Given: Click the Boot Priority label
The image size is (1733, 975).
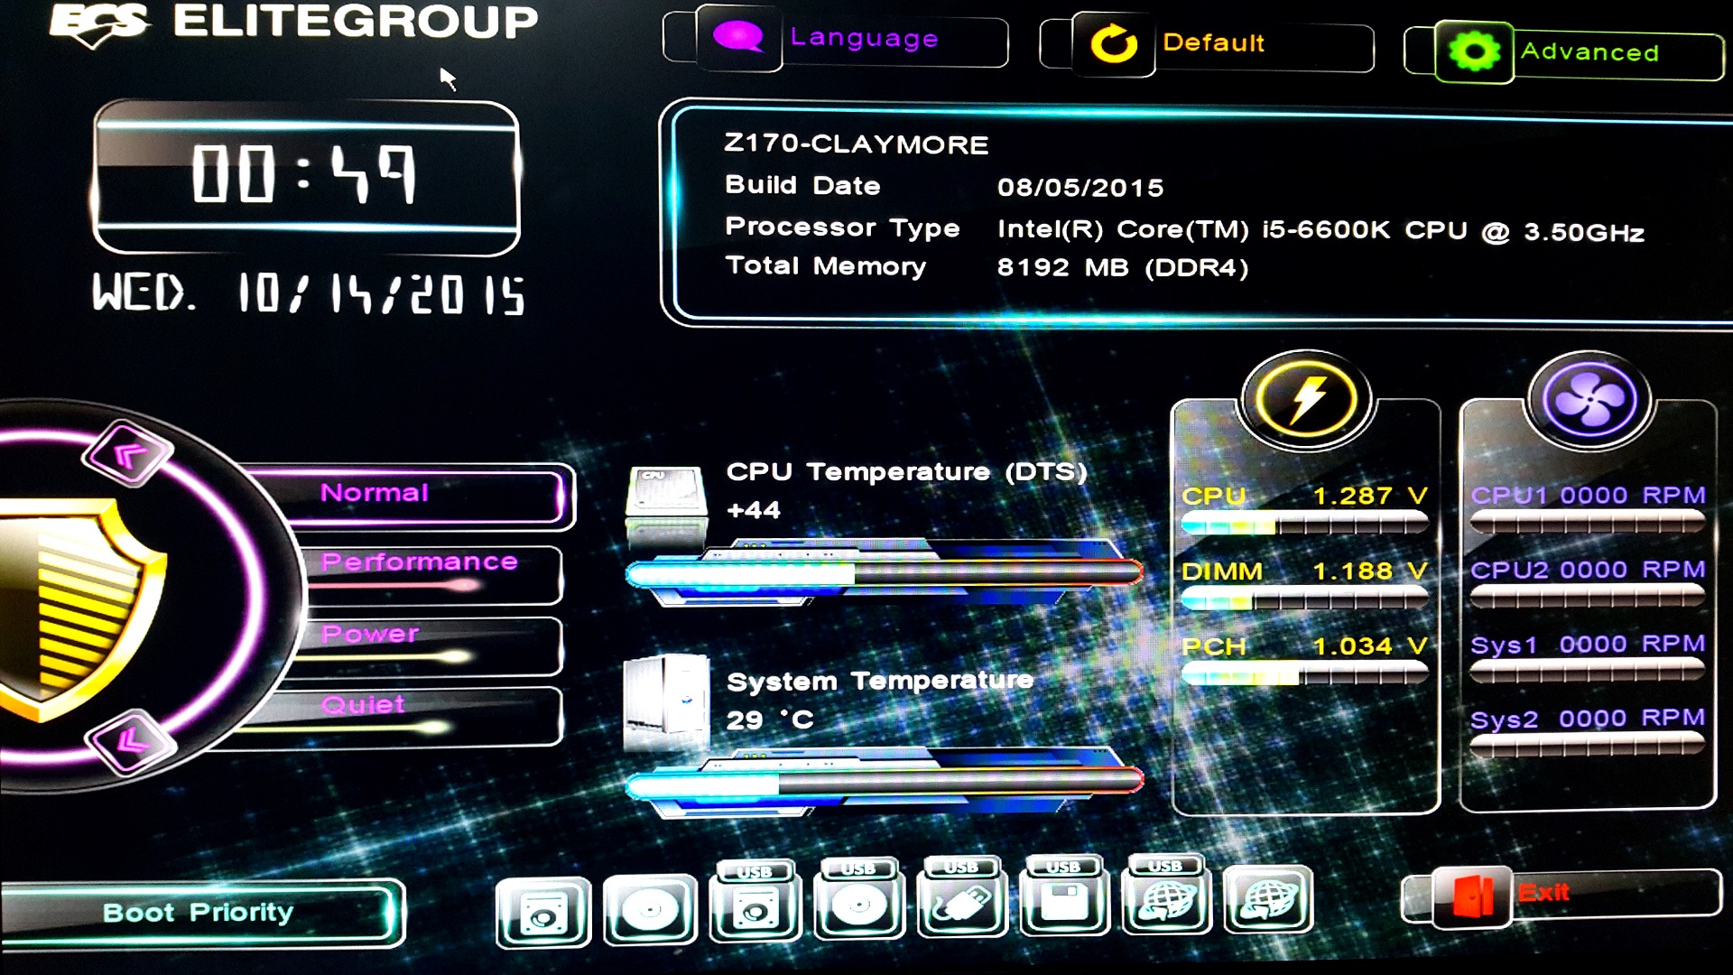Looking at the screenshot, I should [199, 912].
